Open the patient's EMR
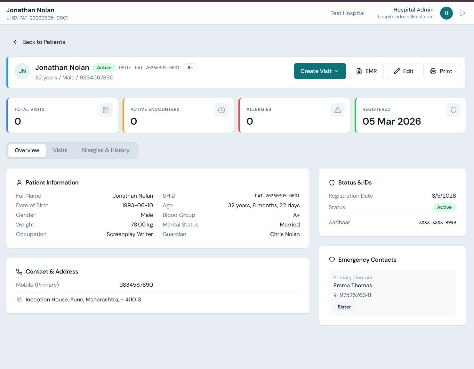Image resolution: width=474 pixels, height=369 pixels. (366, 71)
